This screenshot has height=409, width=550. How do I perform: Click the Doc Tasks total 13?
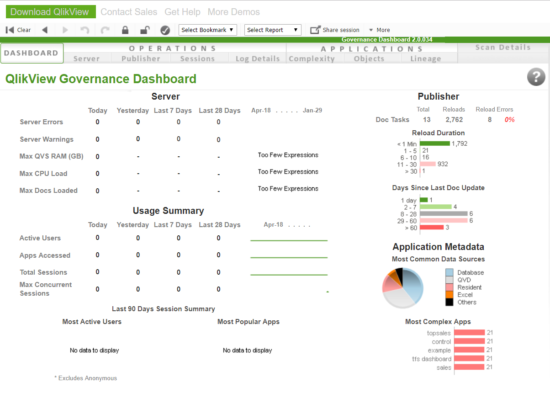coord(427,120)
